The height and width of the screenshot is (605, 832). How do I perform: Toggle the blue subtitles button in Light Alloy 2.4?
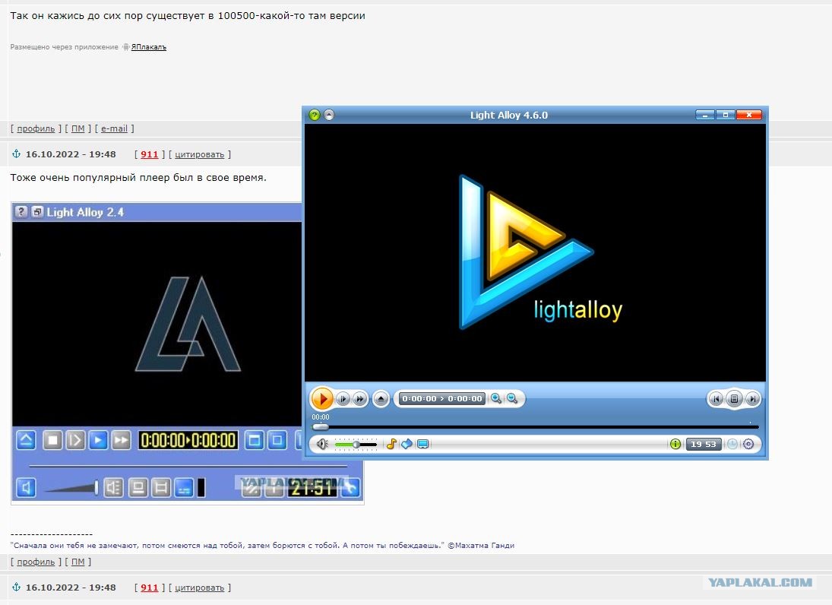coord(184,487)
